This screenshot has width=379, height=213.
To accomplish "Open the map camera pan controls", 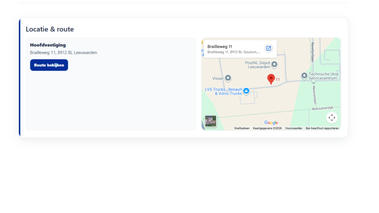I will pos(332,118).
